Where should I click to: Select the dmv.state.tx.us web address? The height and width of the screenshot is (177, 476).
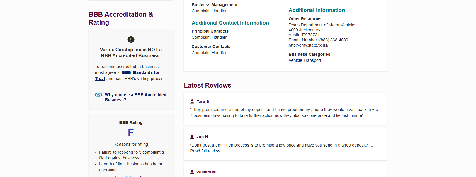pos(308,45)
